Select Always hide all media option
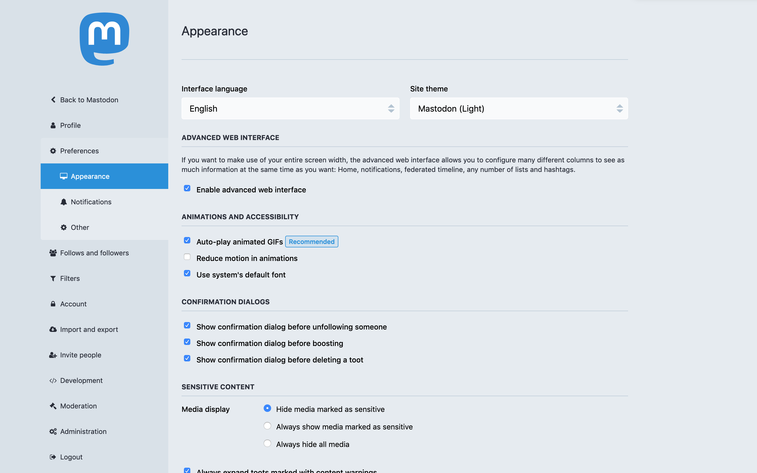 pyautogui.click(x=267, y=444)
